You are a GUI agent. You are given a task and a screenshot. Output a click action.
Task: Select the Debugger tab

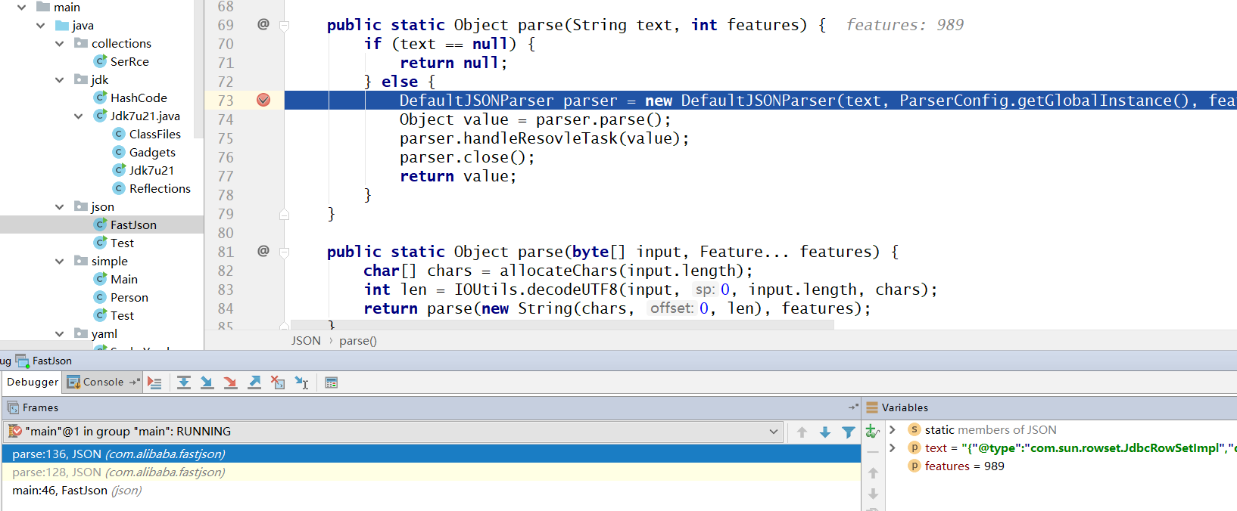click(x=33, y=382)
